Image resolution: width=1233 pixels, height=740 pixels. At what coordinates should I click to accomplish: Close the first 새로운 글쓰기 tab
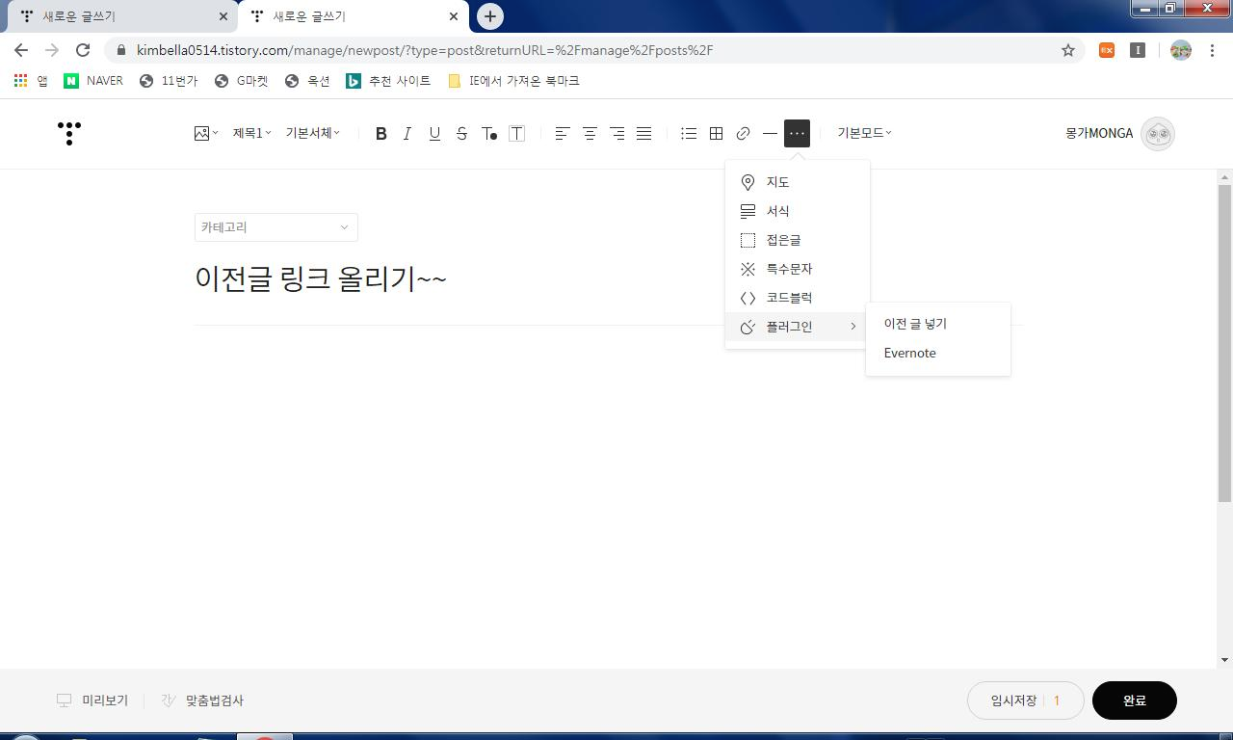[223, 16]
